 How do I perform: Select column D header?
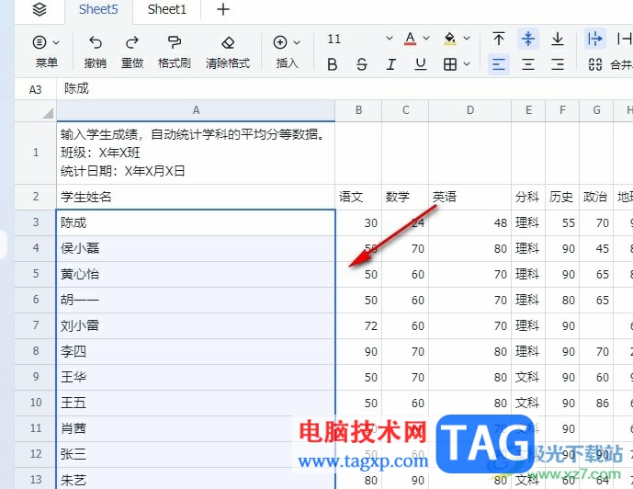(469, 110)
